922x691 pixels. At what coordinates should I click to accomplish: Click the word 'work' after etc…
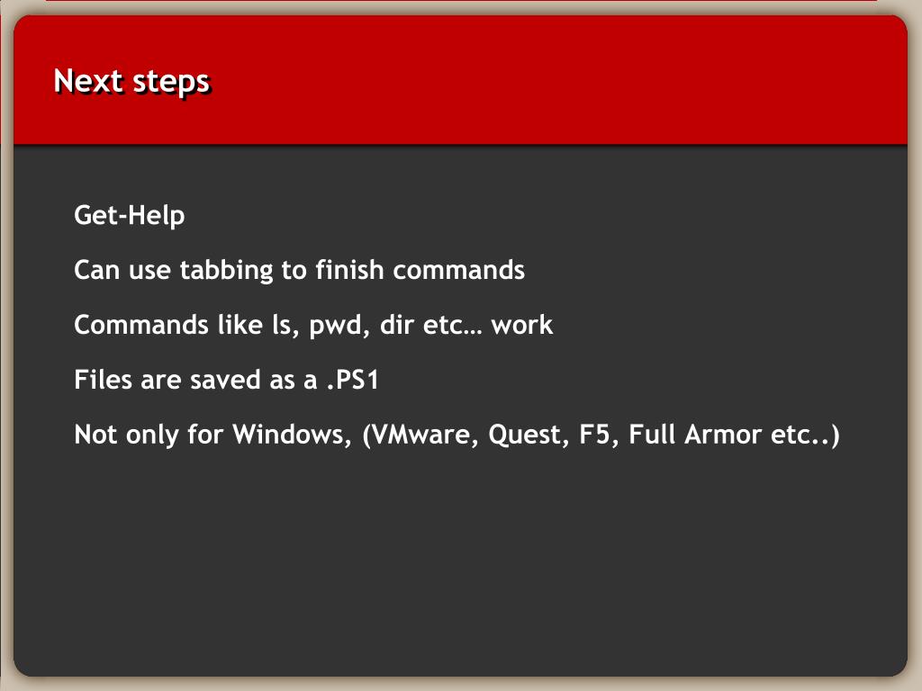[522, 325]
